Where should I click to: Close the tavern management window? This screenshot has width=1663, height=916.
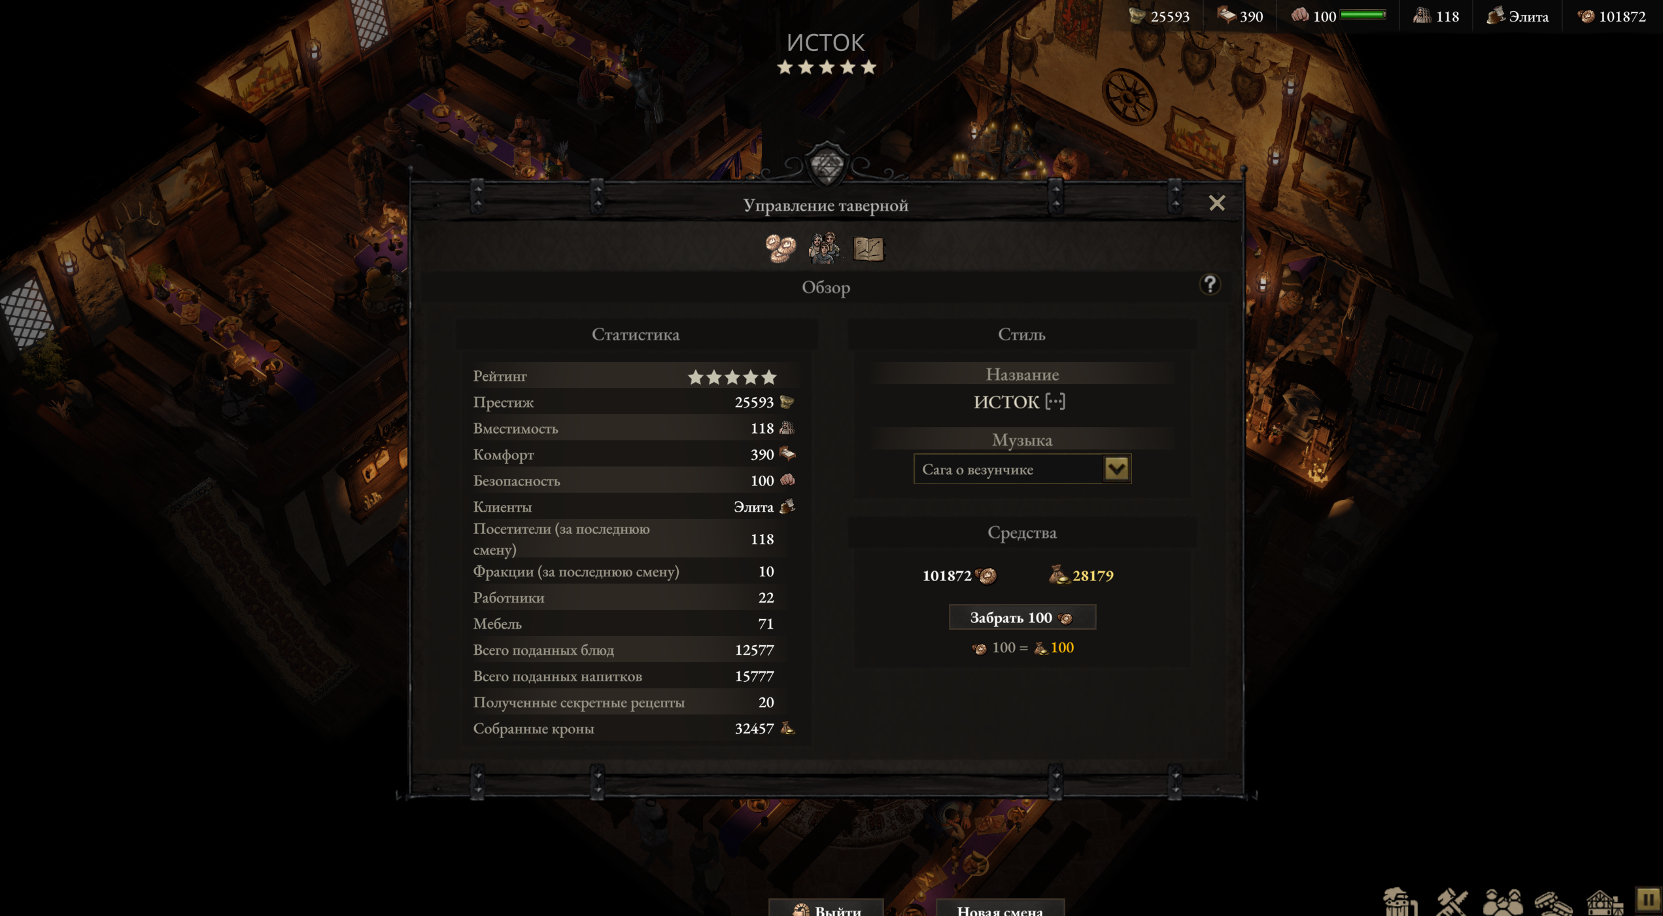click(x=1216, y=203)
